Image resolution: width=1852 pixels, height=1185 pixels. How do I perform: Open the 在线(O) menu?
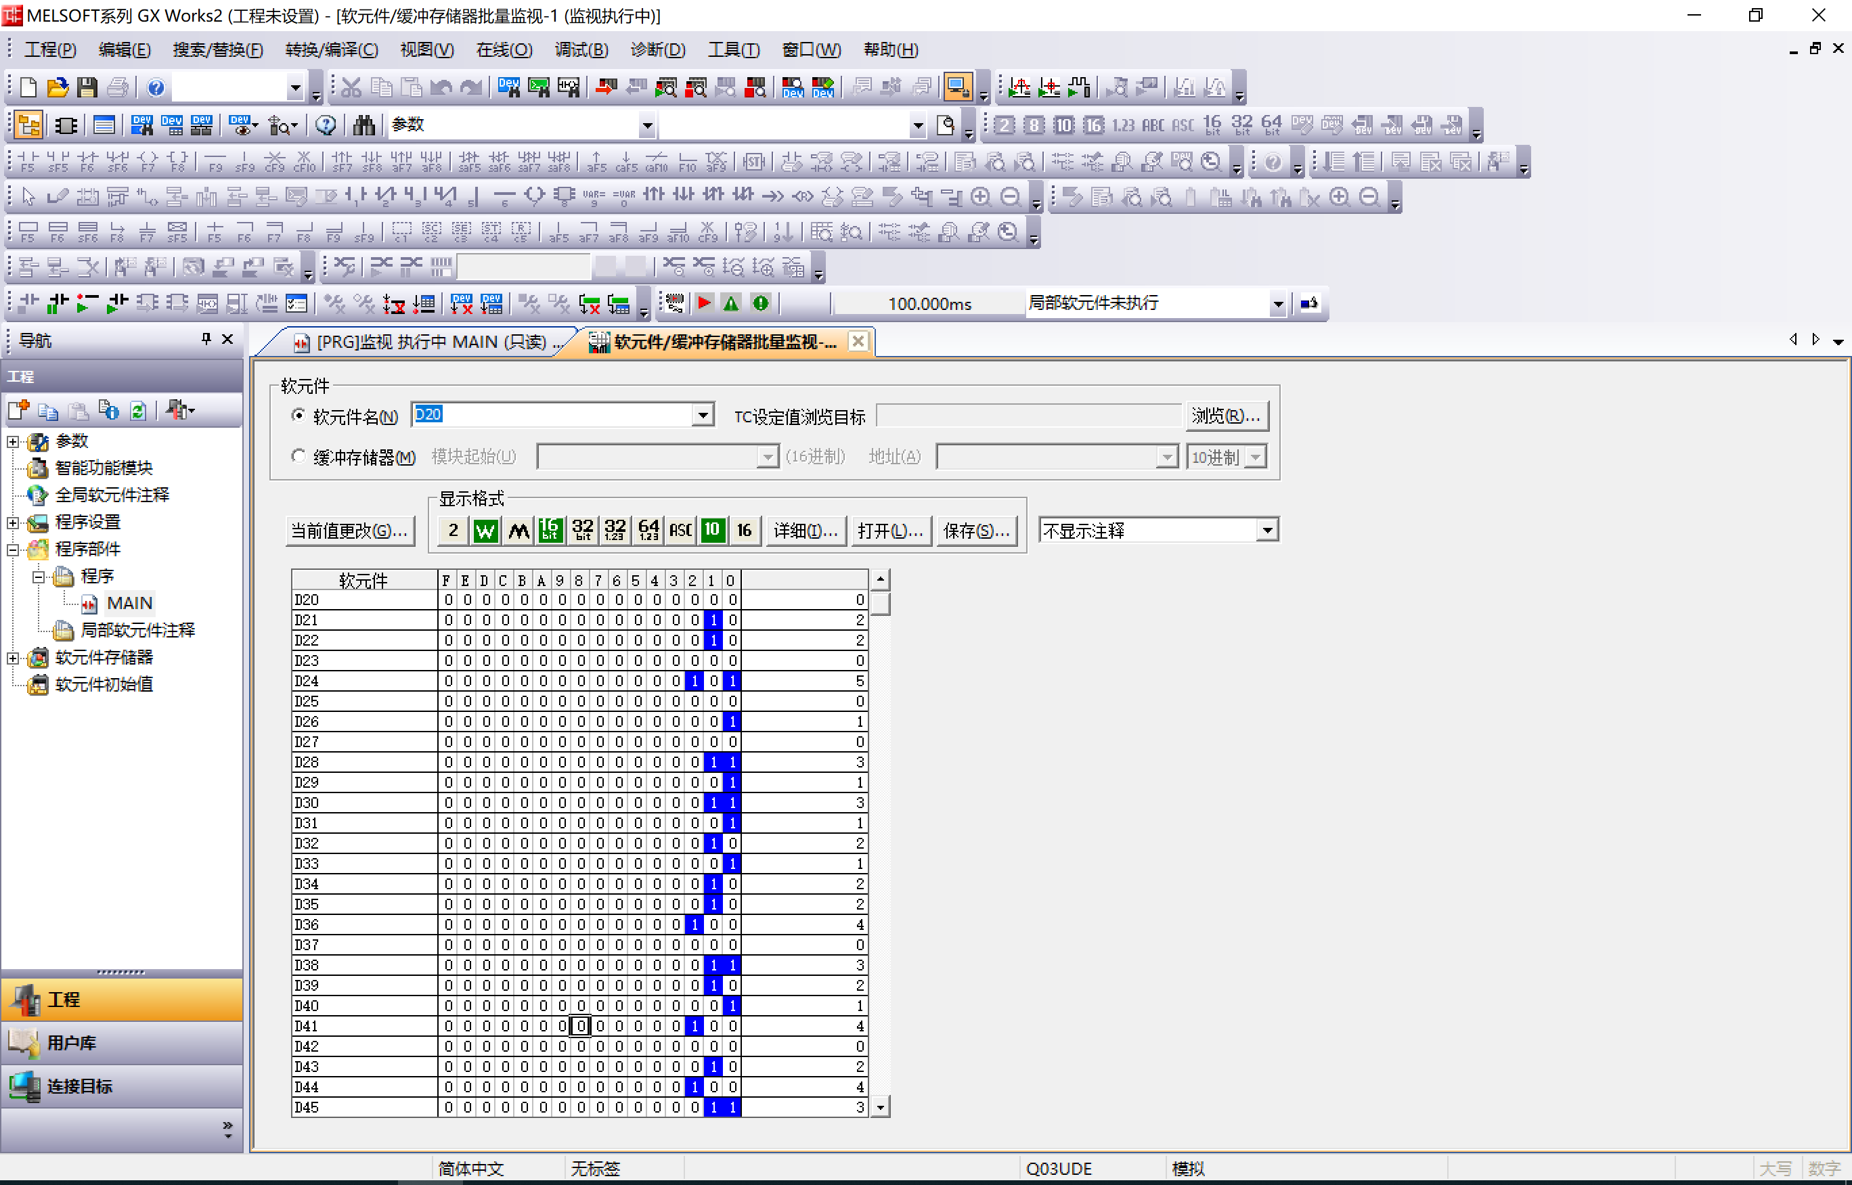click(503, 50)
